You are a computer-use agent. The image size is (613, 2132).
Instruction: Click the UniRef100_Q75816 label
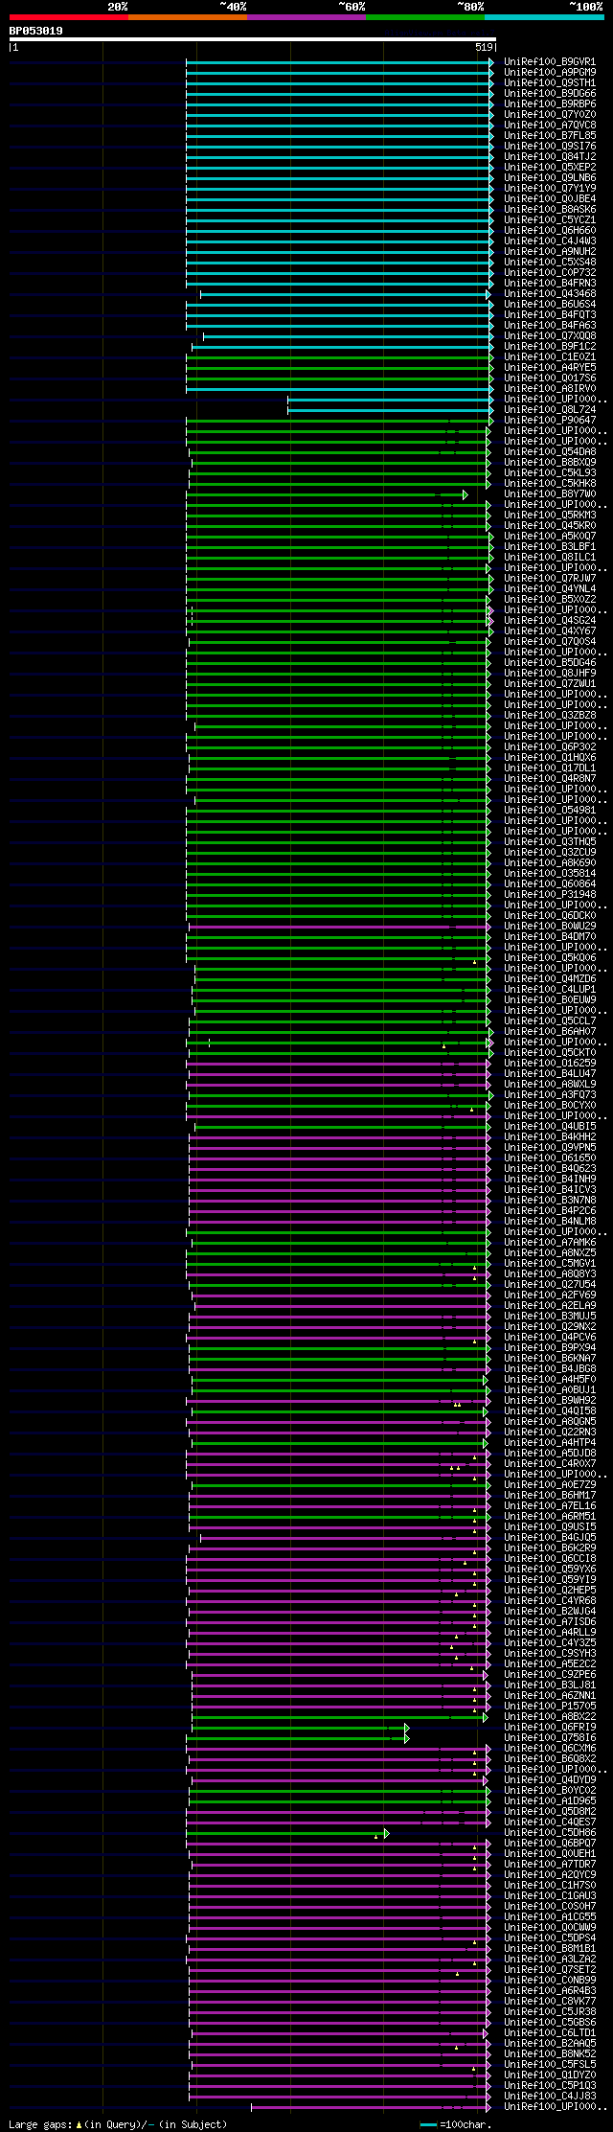click(550, 1738)
